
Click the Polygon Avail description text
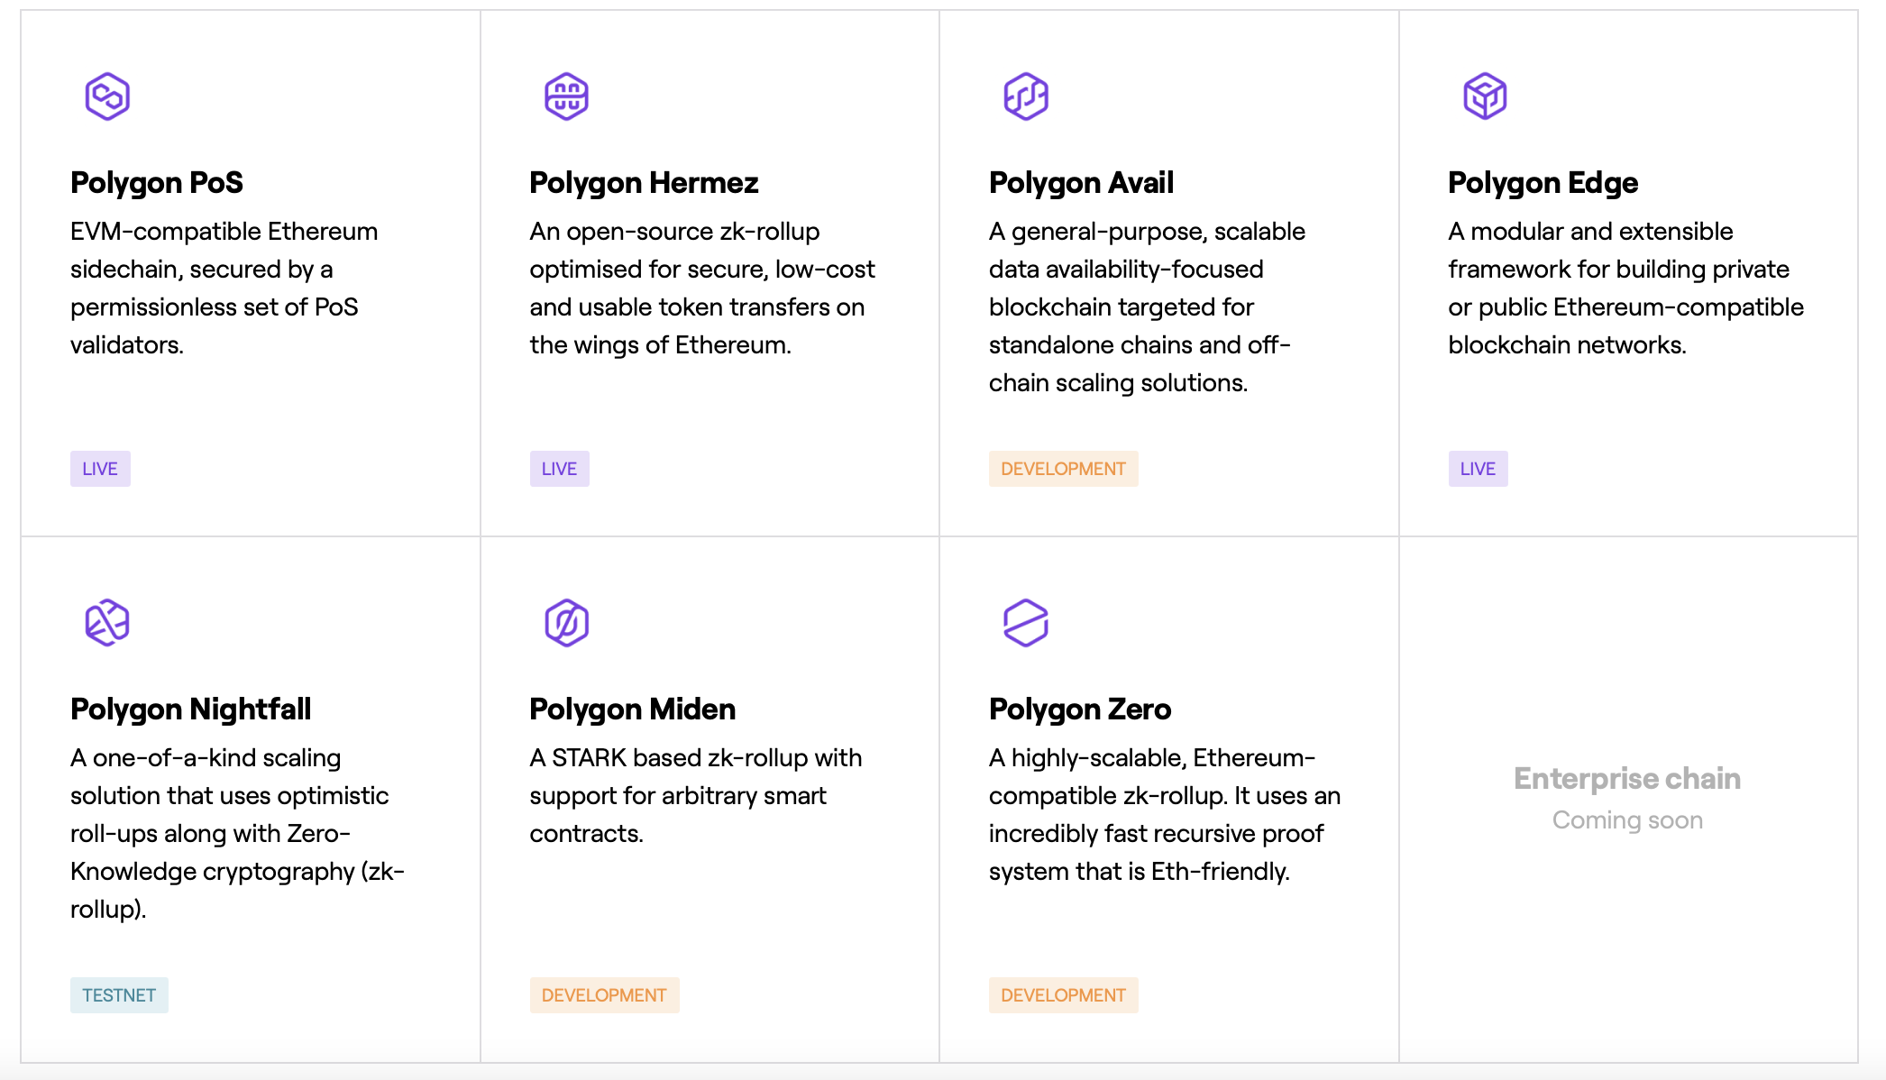(1147, 307)
